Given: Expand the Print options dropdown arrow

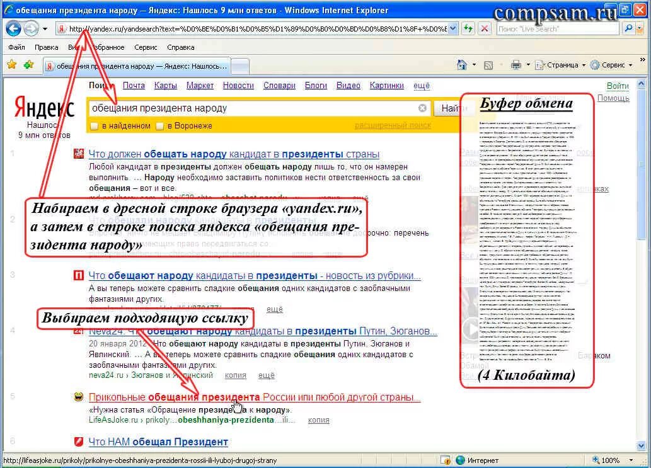Looking at the screenshot, I should coord(528,65).
